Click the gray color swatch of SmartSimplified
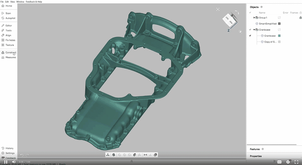The height and width of the screenshot is (165, 302). point(279,24)
